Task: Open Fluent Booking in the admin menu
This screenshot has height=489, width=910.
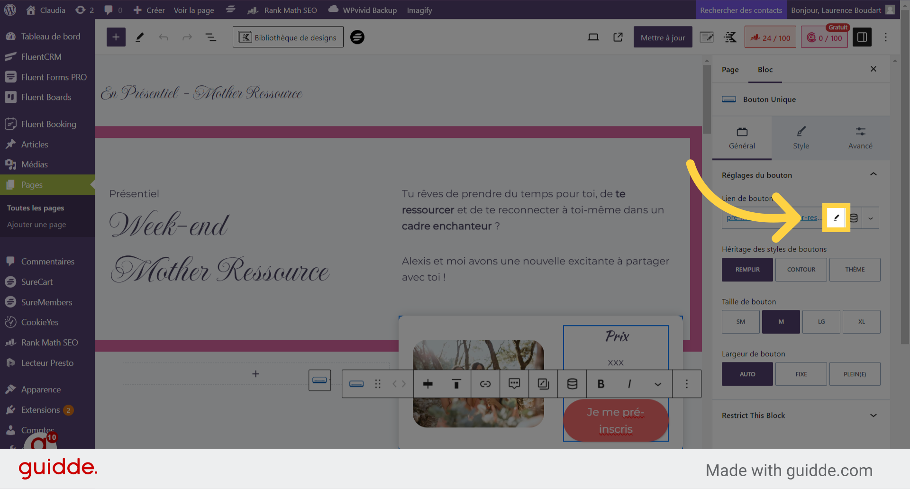Action: click(x=47, y=124)
